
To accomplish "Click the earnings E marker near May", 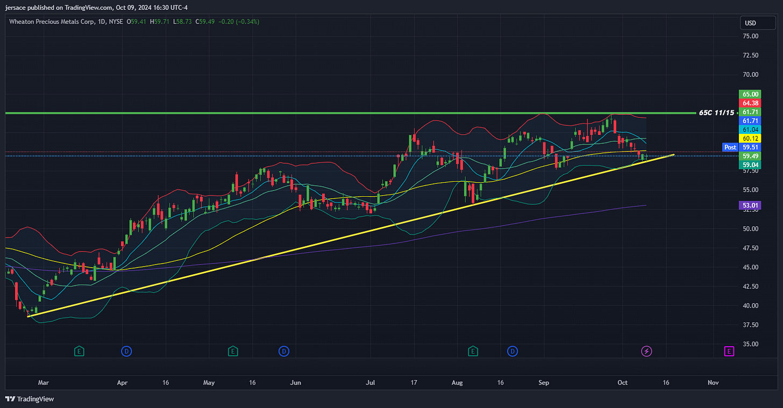I will pos(233,351).
